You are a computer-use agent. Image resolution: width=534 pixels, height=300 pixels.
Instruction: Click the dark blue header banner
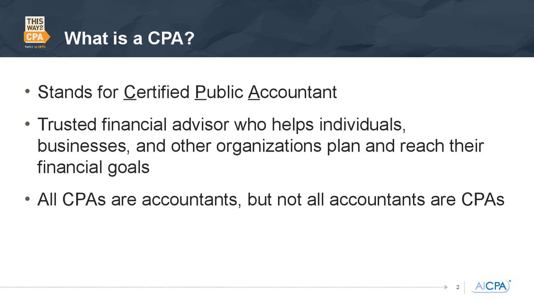(x=267, y=28)
